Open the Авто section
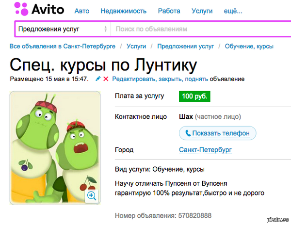 pyautogui.click(x=82, y=11)
